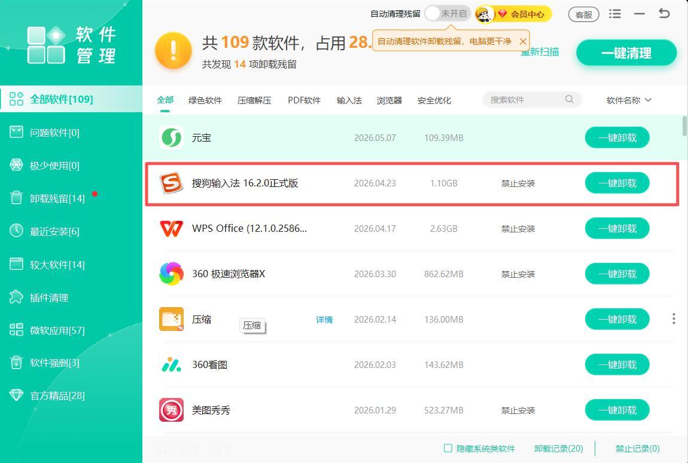Click the 插件清理 puzzle icon
The width and height of the screenshot is (688, 463).
[16, 297]
